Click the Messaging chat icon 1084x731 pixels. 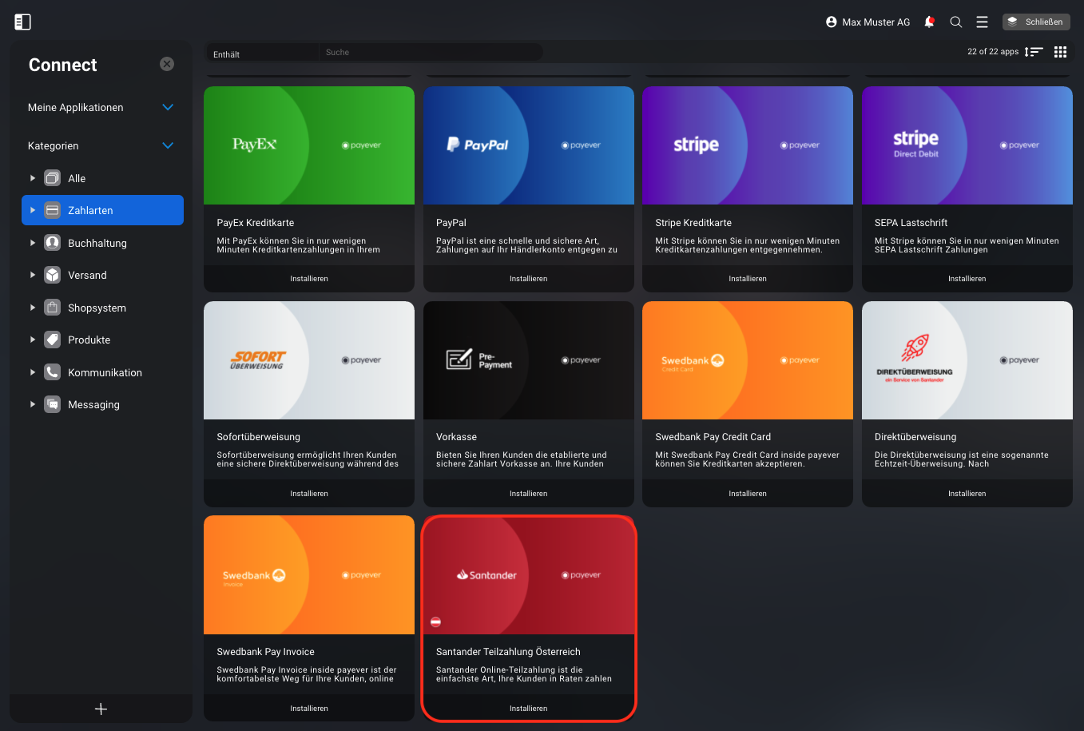tap(53, 404)
